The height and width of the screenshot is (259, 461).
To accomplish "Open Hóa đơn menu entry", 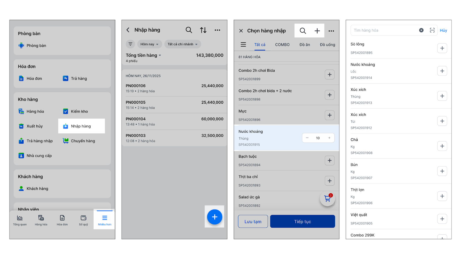I will tap(30, 79).
